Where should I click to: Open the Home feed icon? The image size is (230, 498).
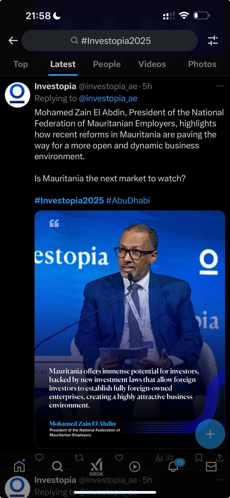tap(19, 466)
